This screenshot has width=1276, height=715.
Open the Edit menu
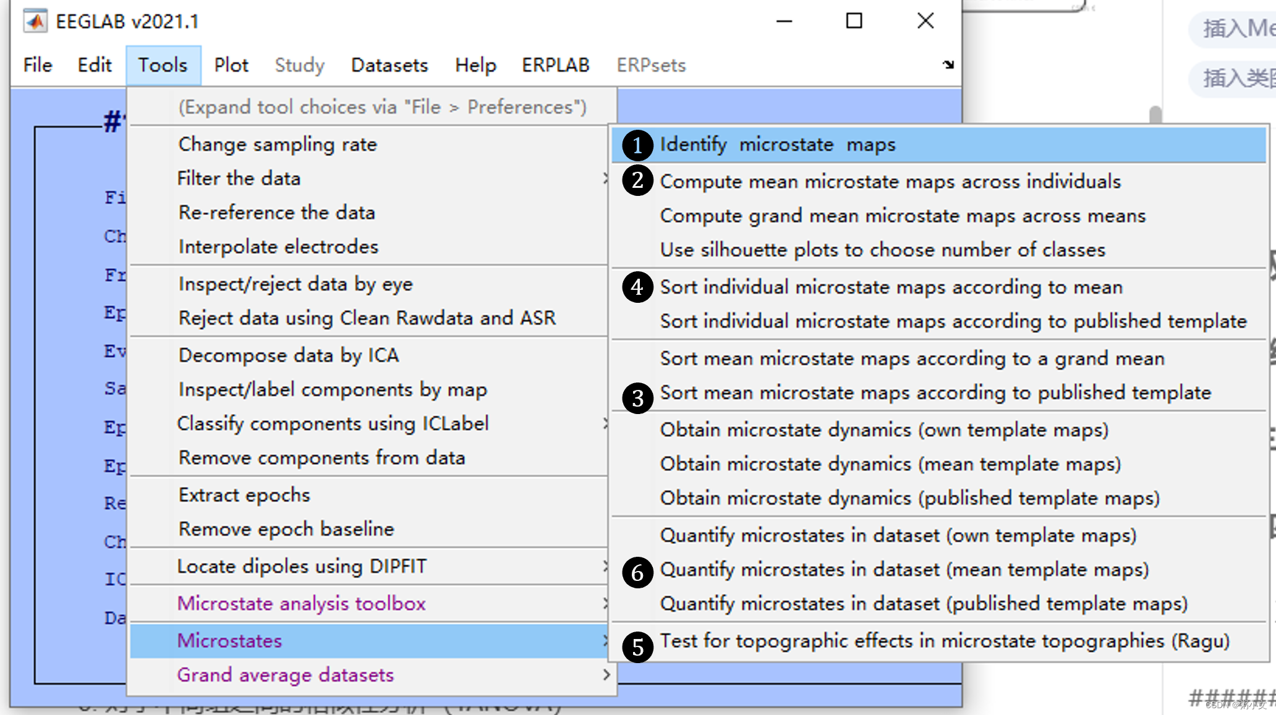point(95,65)
